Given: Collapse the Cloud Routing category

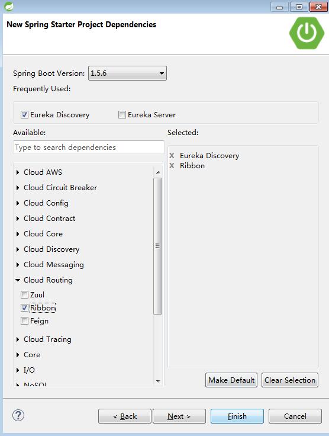Looking at the screenshot, I should pos(18,280).
